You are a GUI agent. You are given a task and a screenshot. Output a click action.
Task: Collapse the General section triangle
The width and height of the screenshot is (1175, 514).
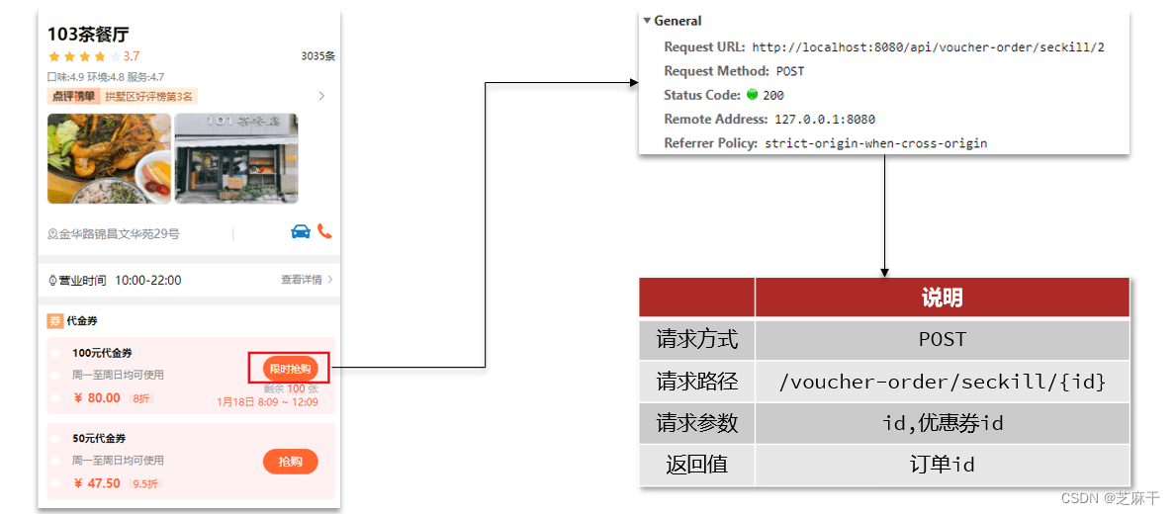click(x=647, y=21)
